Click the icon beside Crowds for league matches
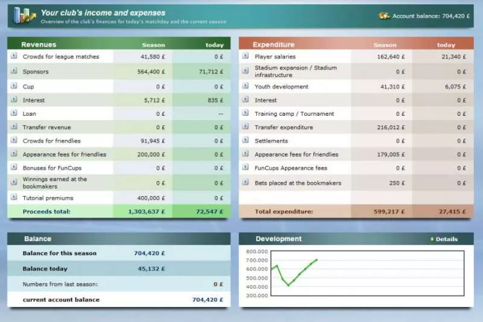This screenshot has height=322, width=483. pyautogui.click(x=14, y=56)
